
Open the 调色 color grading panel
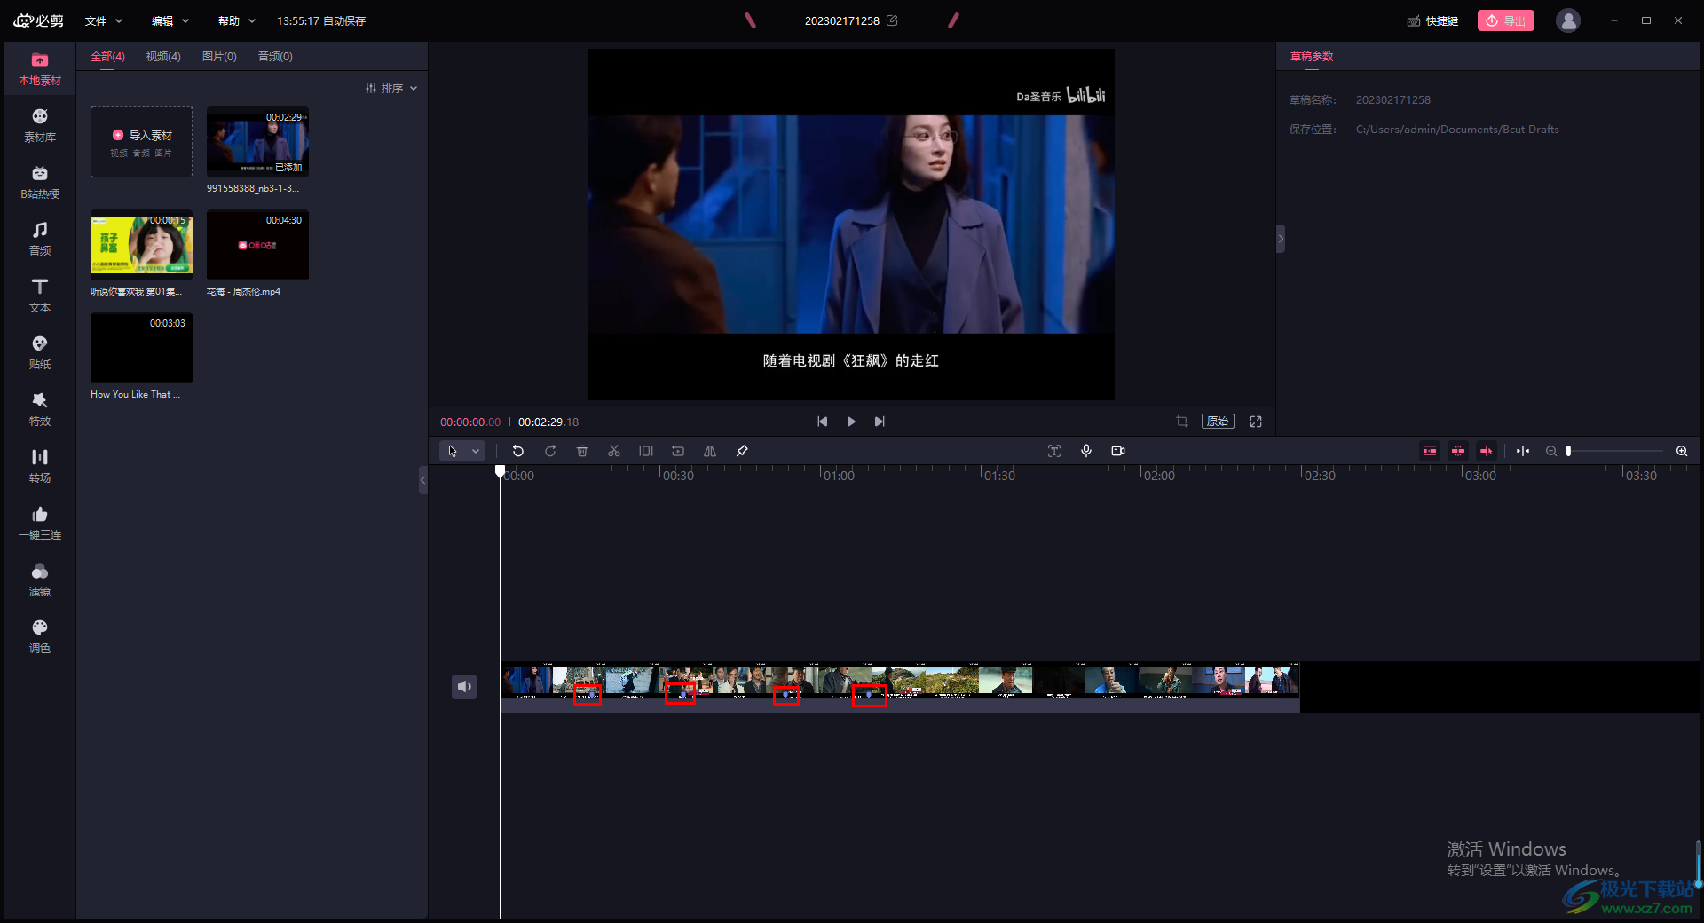coord(40,637)
